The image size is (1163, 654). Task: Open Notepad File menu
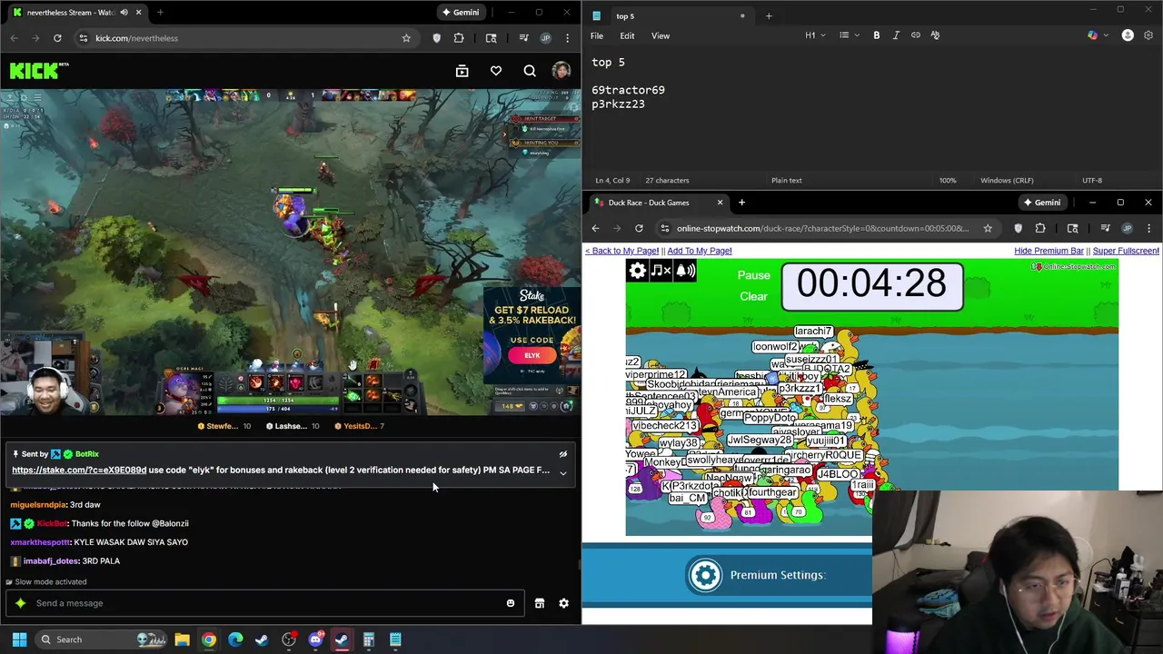point(597,35)
